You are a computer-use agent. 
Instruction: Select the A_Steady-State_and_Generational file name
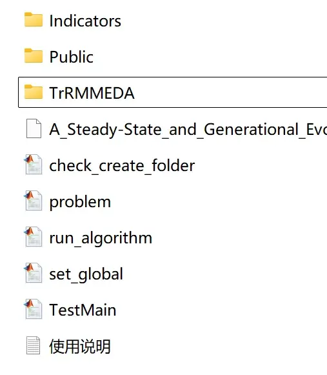click(188, 130)
